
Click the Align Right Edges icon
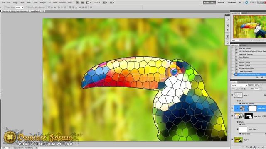pos(65,7)
